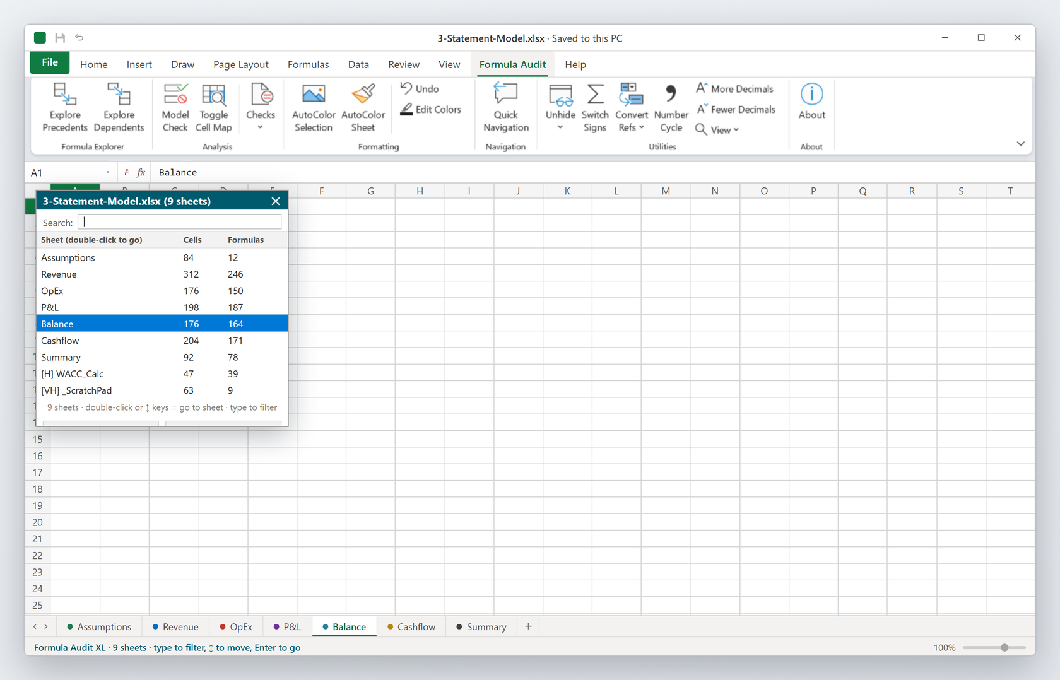Click the title bar undo arrow
1060x680 pixels.
[x=79, y=38]
